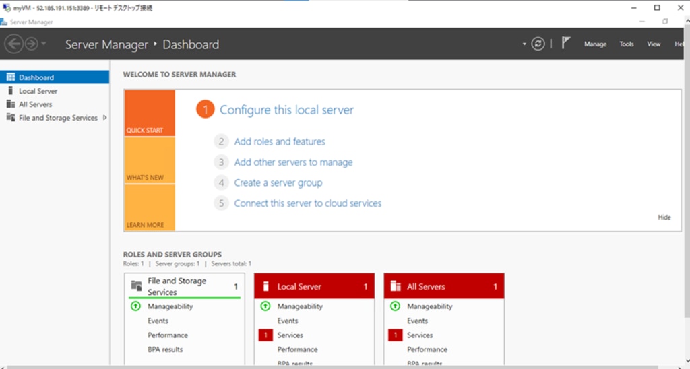
Task: Click Manageability in All Servers tile
Action: coord(430,306)
